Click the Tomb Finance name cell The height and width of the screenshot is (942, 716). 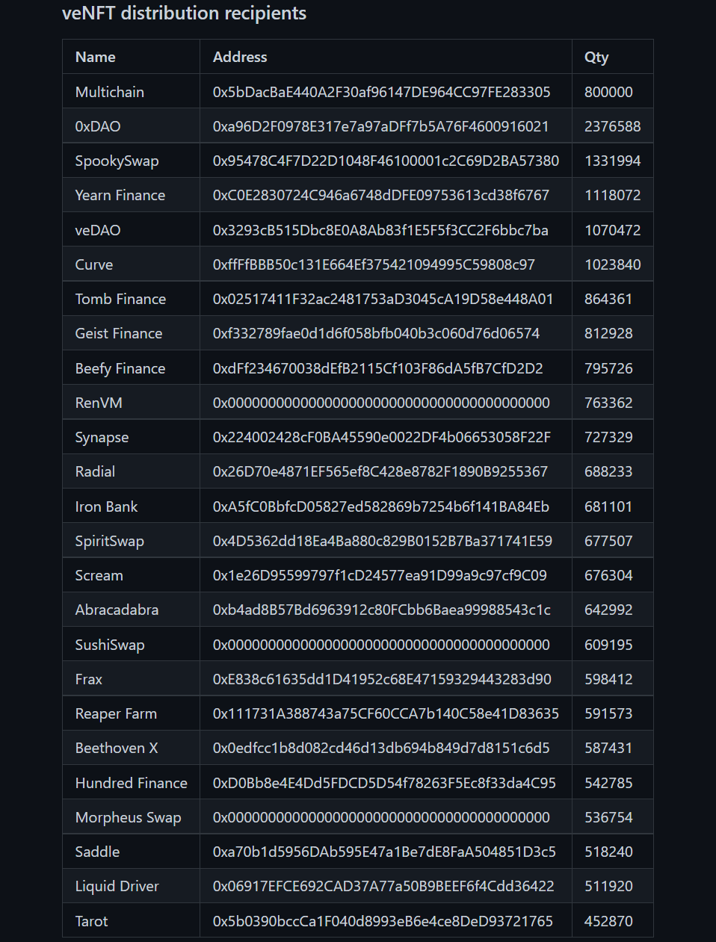click(x=131, y=299)
